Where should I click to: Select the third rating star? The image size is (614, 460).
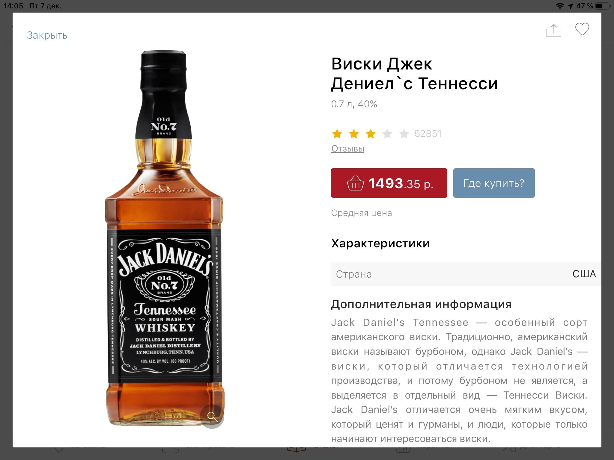371,134
